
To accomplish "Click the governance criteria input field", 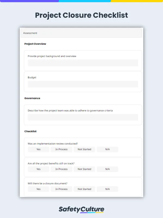I will point(83,117).
